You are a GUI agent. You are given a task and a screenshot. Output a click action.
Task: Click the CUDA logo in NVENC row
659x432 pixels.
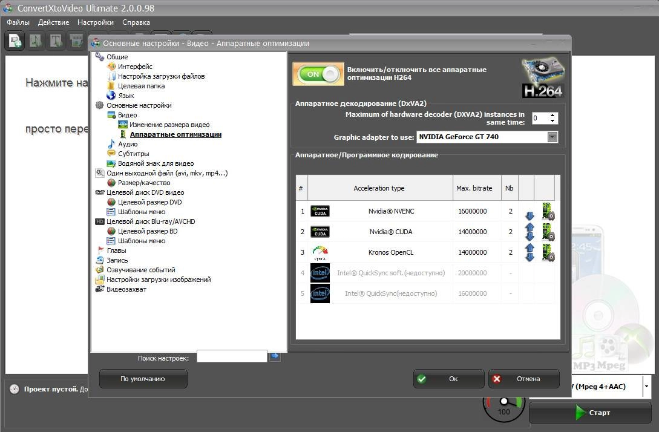click(320, 211)
